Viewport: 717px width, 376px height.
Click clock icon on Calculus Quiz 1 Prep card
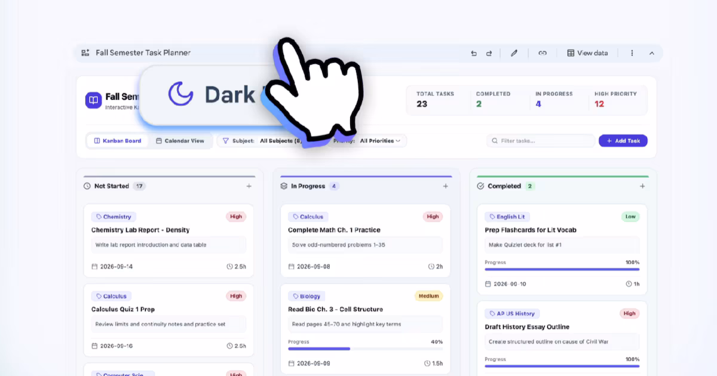click(230, 346)
